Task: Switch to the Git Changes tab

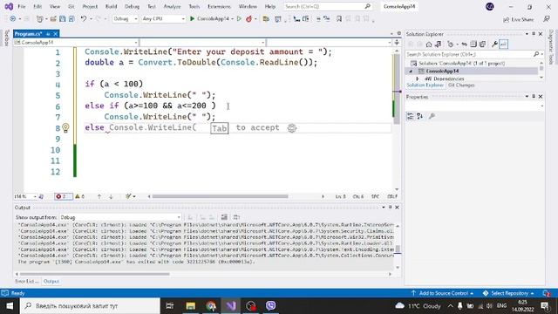Action: pos(461,85)
